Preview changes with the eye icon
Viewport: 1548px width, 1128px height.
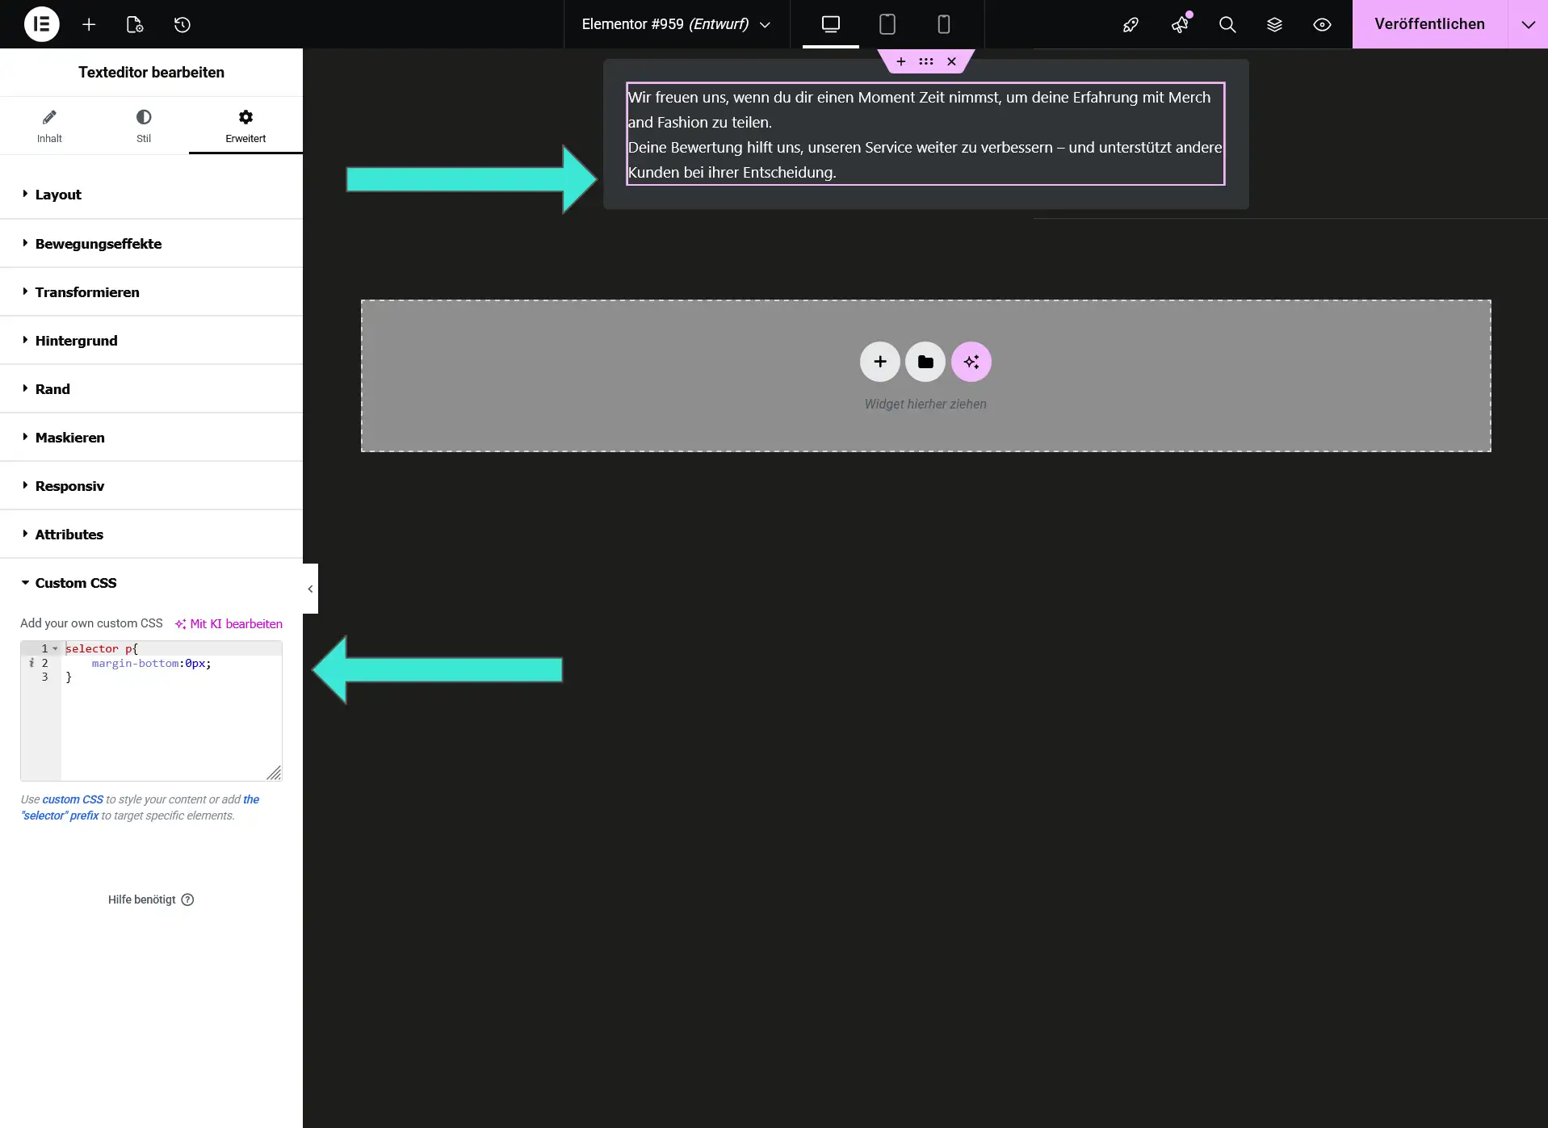point(1322,24)
